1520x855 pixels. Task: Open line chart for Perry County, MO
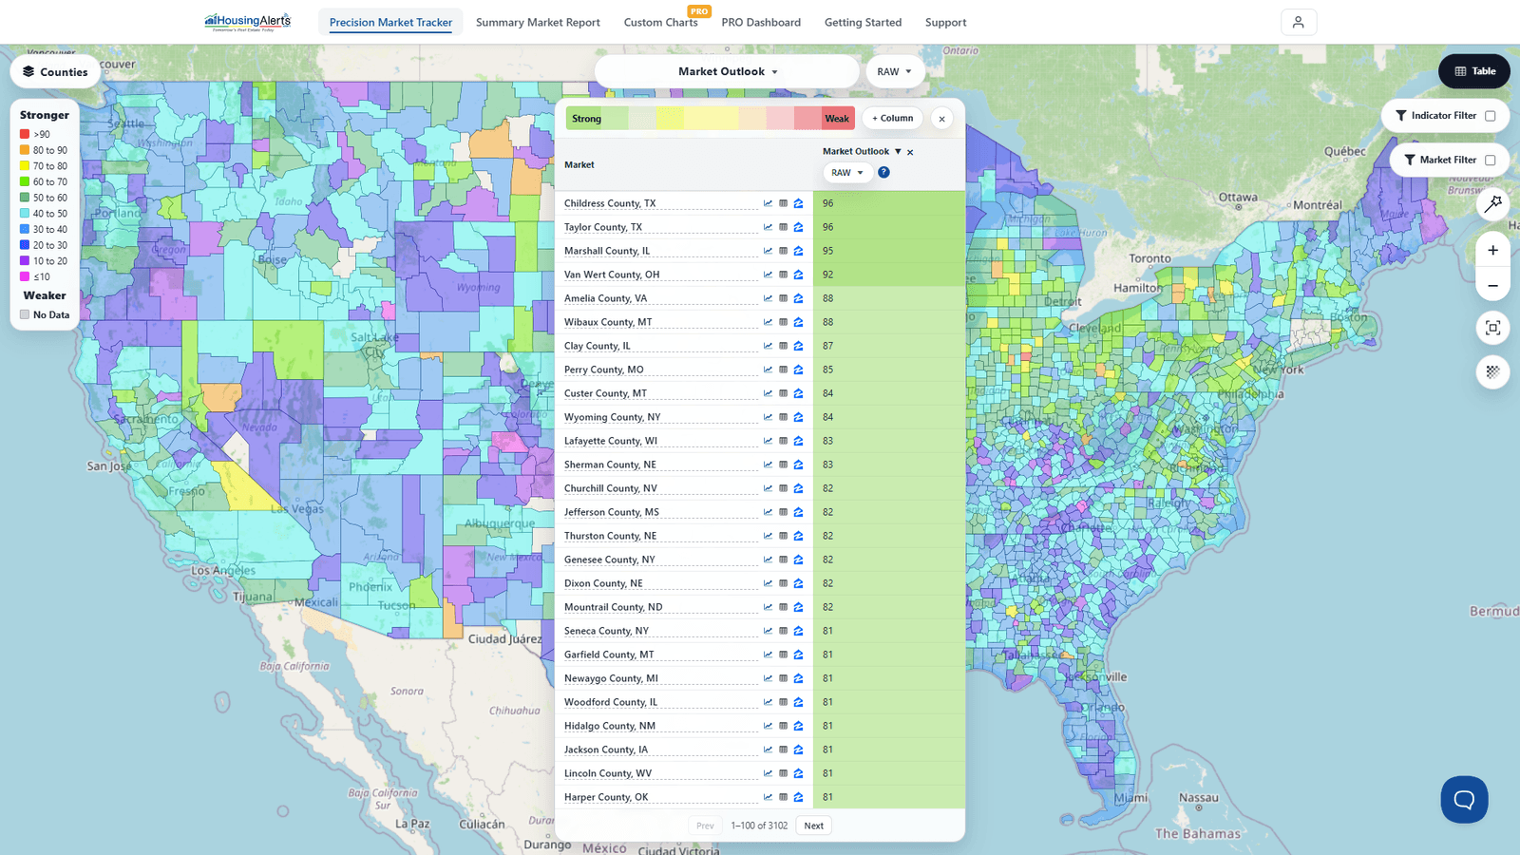768,370
